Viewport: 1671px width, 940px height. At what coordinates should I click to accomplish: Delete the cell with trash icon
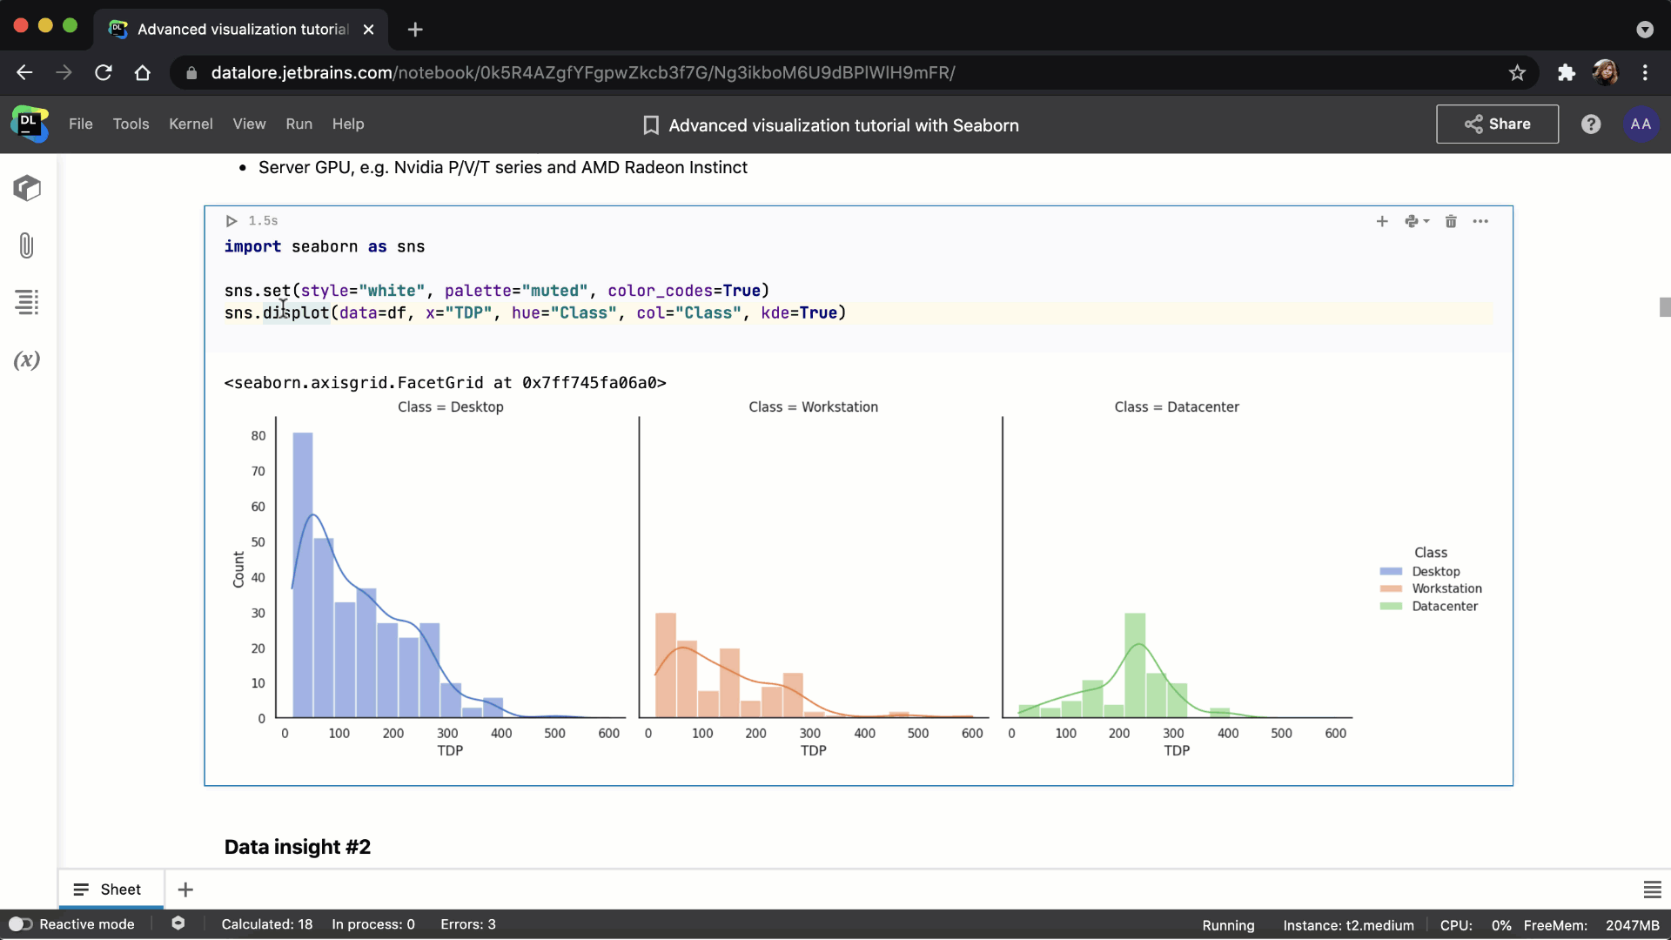[x=1451, y=221]
